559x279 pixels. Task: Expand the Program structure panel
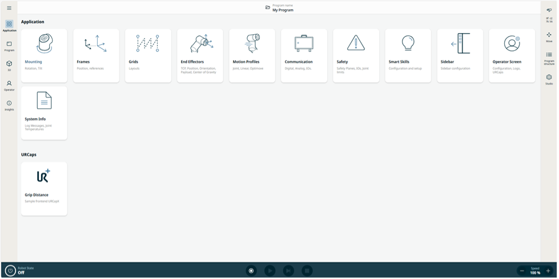tap(549, 58)
